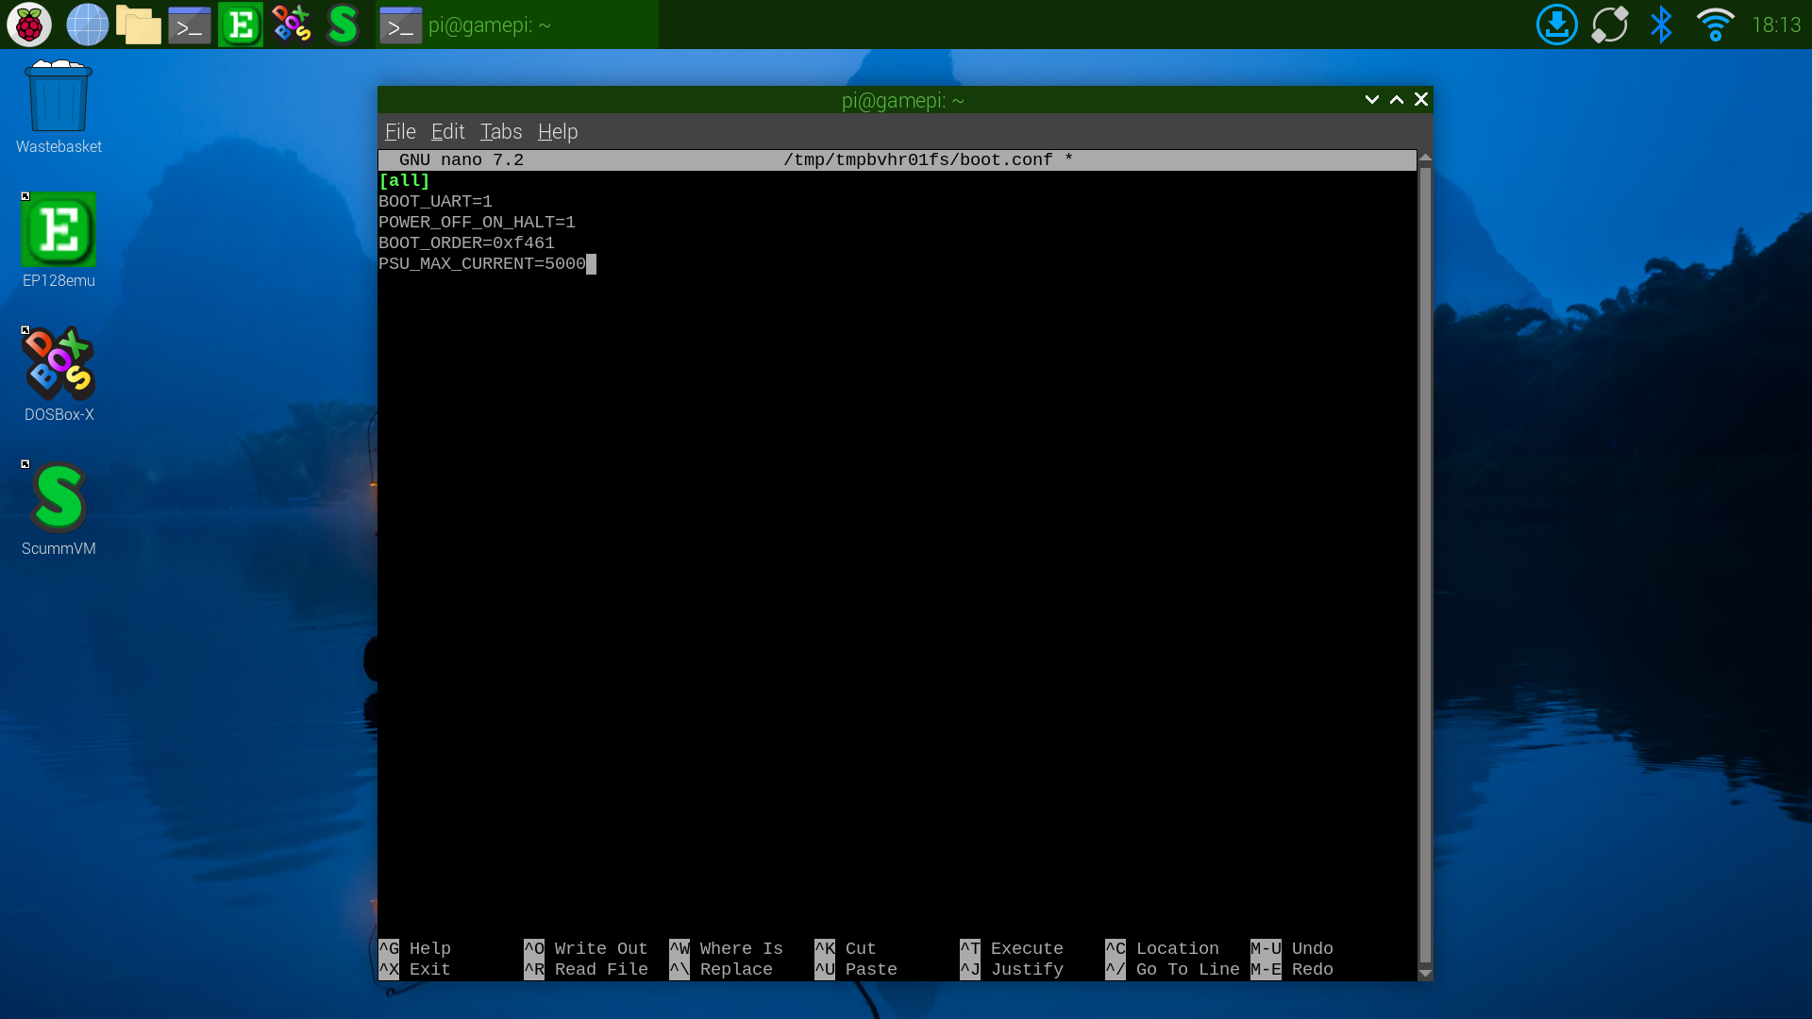Launch the web browser globe icon
1812x1019 pixels.
tap(87, 25)
